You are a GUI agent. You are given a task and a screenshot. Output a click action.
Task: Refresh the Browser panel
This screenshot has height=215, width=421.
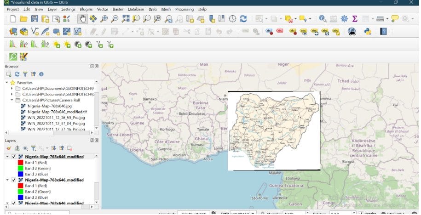pos(17,74)
